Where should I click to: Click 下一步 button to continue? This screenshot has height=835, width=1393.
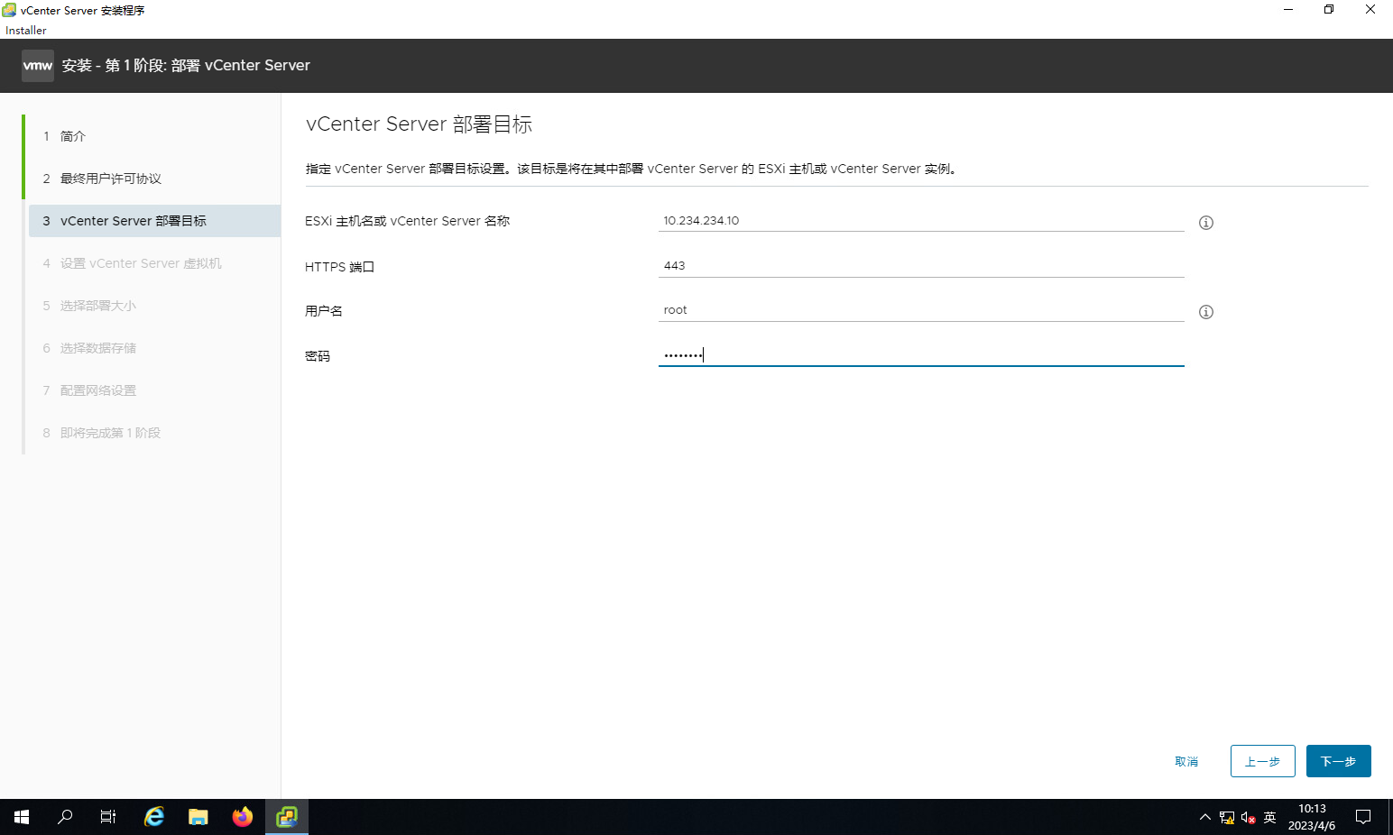pyautogui.click(x=1338, y=761)
